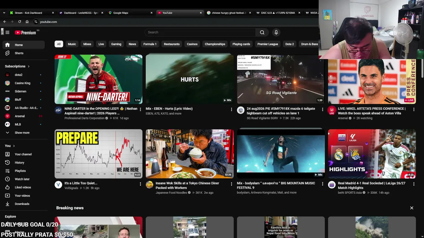Switch to the Dashboard - LeslieNGGG tab
The image size is (424, 238).
click(81, 13)
